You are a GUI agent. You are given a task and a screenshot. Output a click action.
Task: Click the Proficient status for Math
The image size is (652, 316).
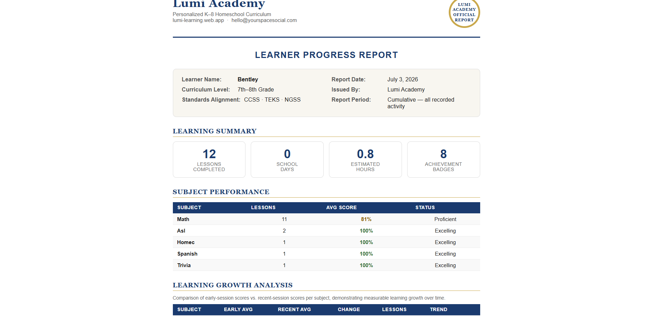[x=445, y=219]
